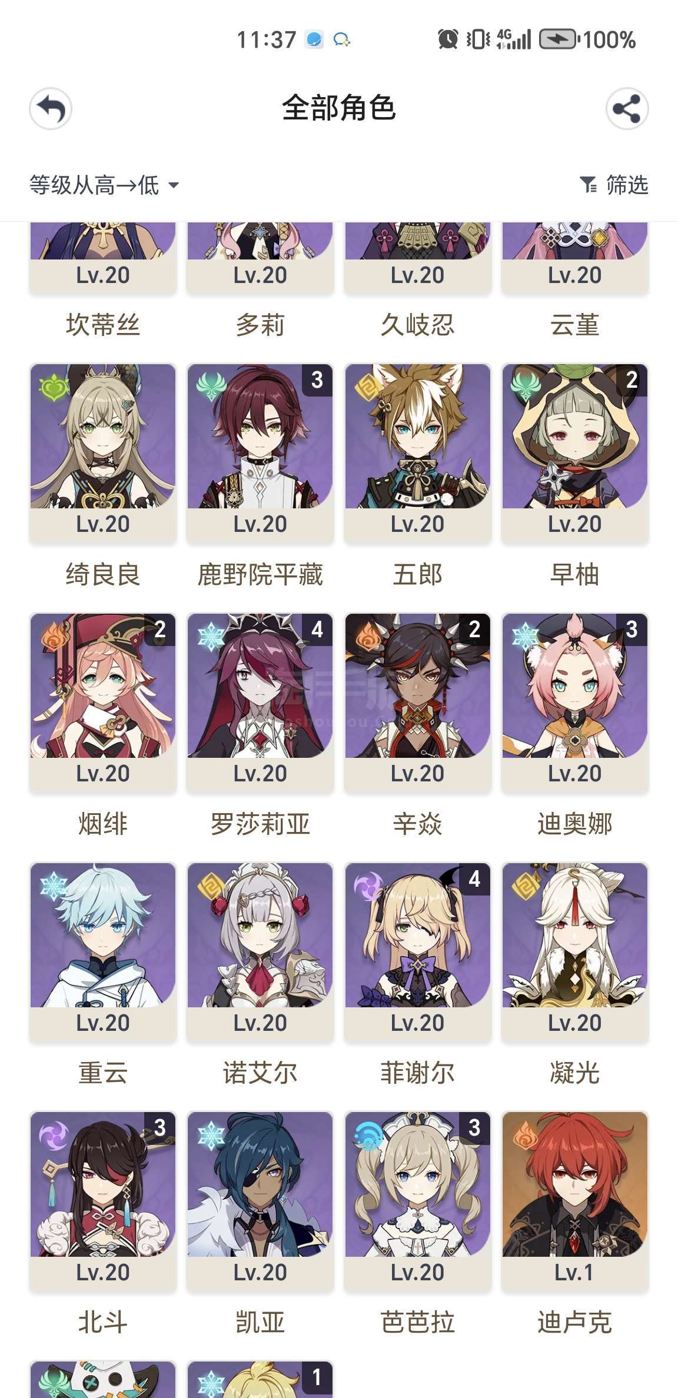Open 重云 character portrait
Viewport: 678px width, 1398px height.
pos(103,935)
